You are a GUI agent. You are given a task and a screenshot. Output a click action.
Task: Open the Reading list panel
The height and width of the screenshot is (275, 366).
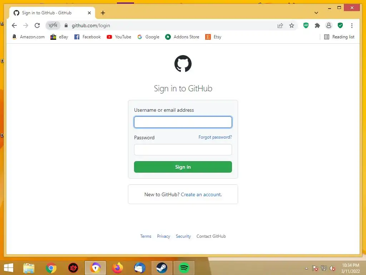tap(339, 37)
